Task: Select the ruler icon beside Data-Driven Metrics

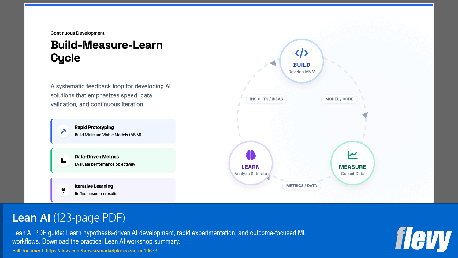Action: pyautogui.click(x=63, y=160)
